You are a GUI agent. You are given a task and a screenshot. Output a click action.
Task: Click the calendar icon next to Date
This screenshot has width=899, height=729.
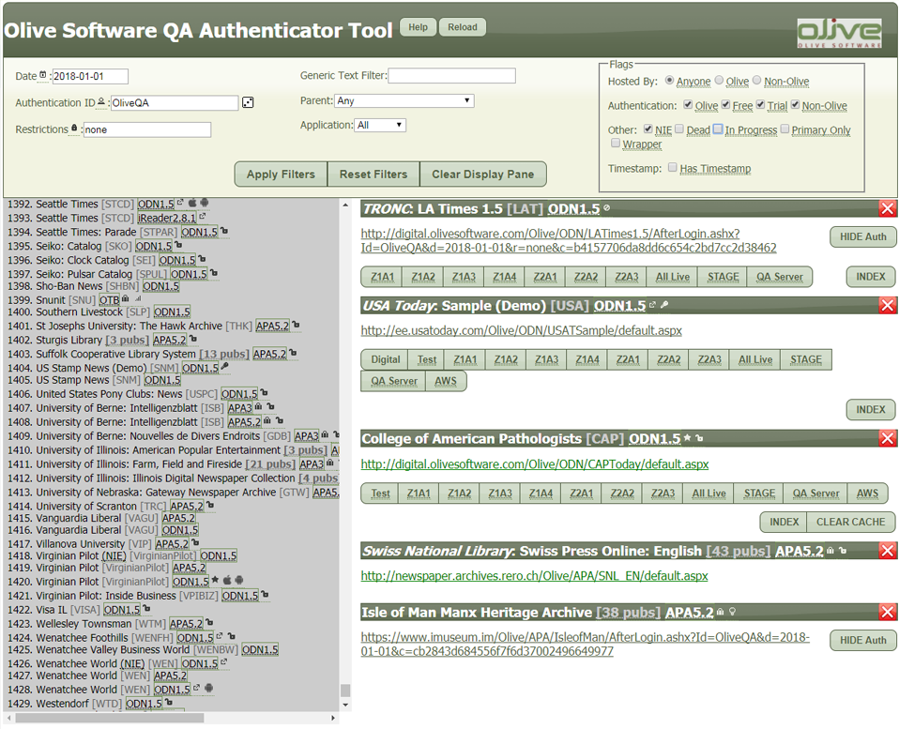point(43,76)
